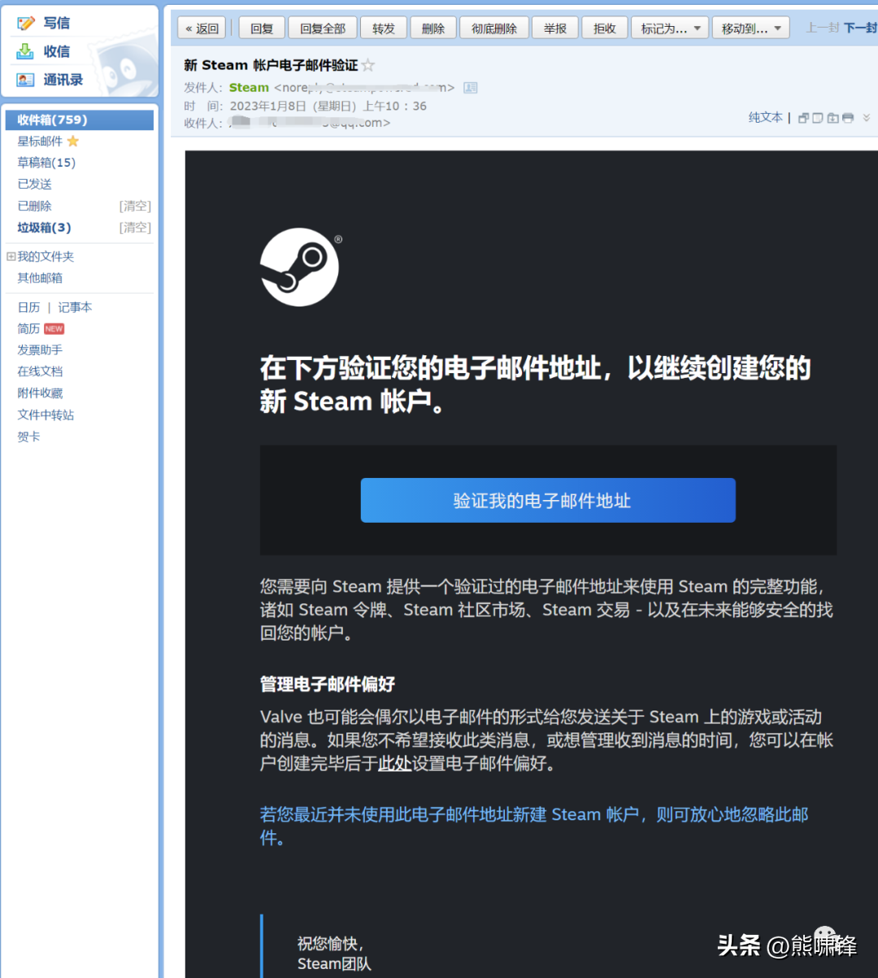Click the 回复全部 reply all button

(x=323, y=28)
